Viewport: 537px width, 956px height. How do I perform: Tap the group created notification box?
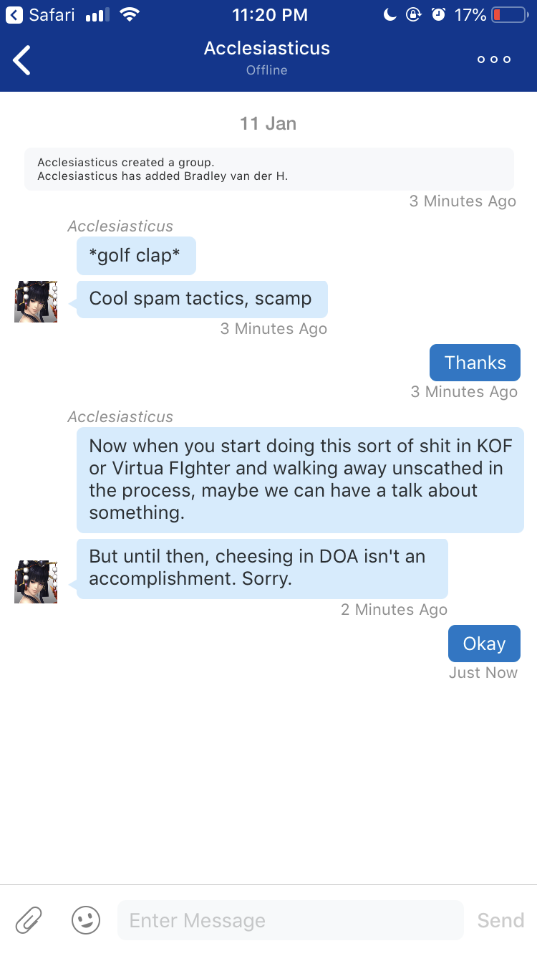[268, 169]
